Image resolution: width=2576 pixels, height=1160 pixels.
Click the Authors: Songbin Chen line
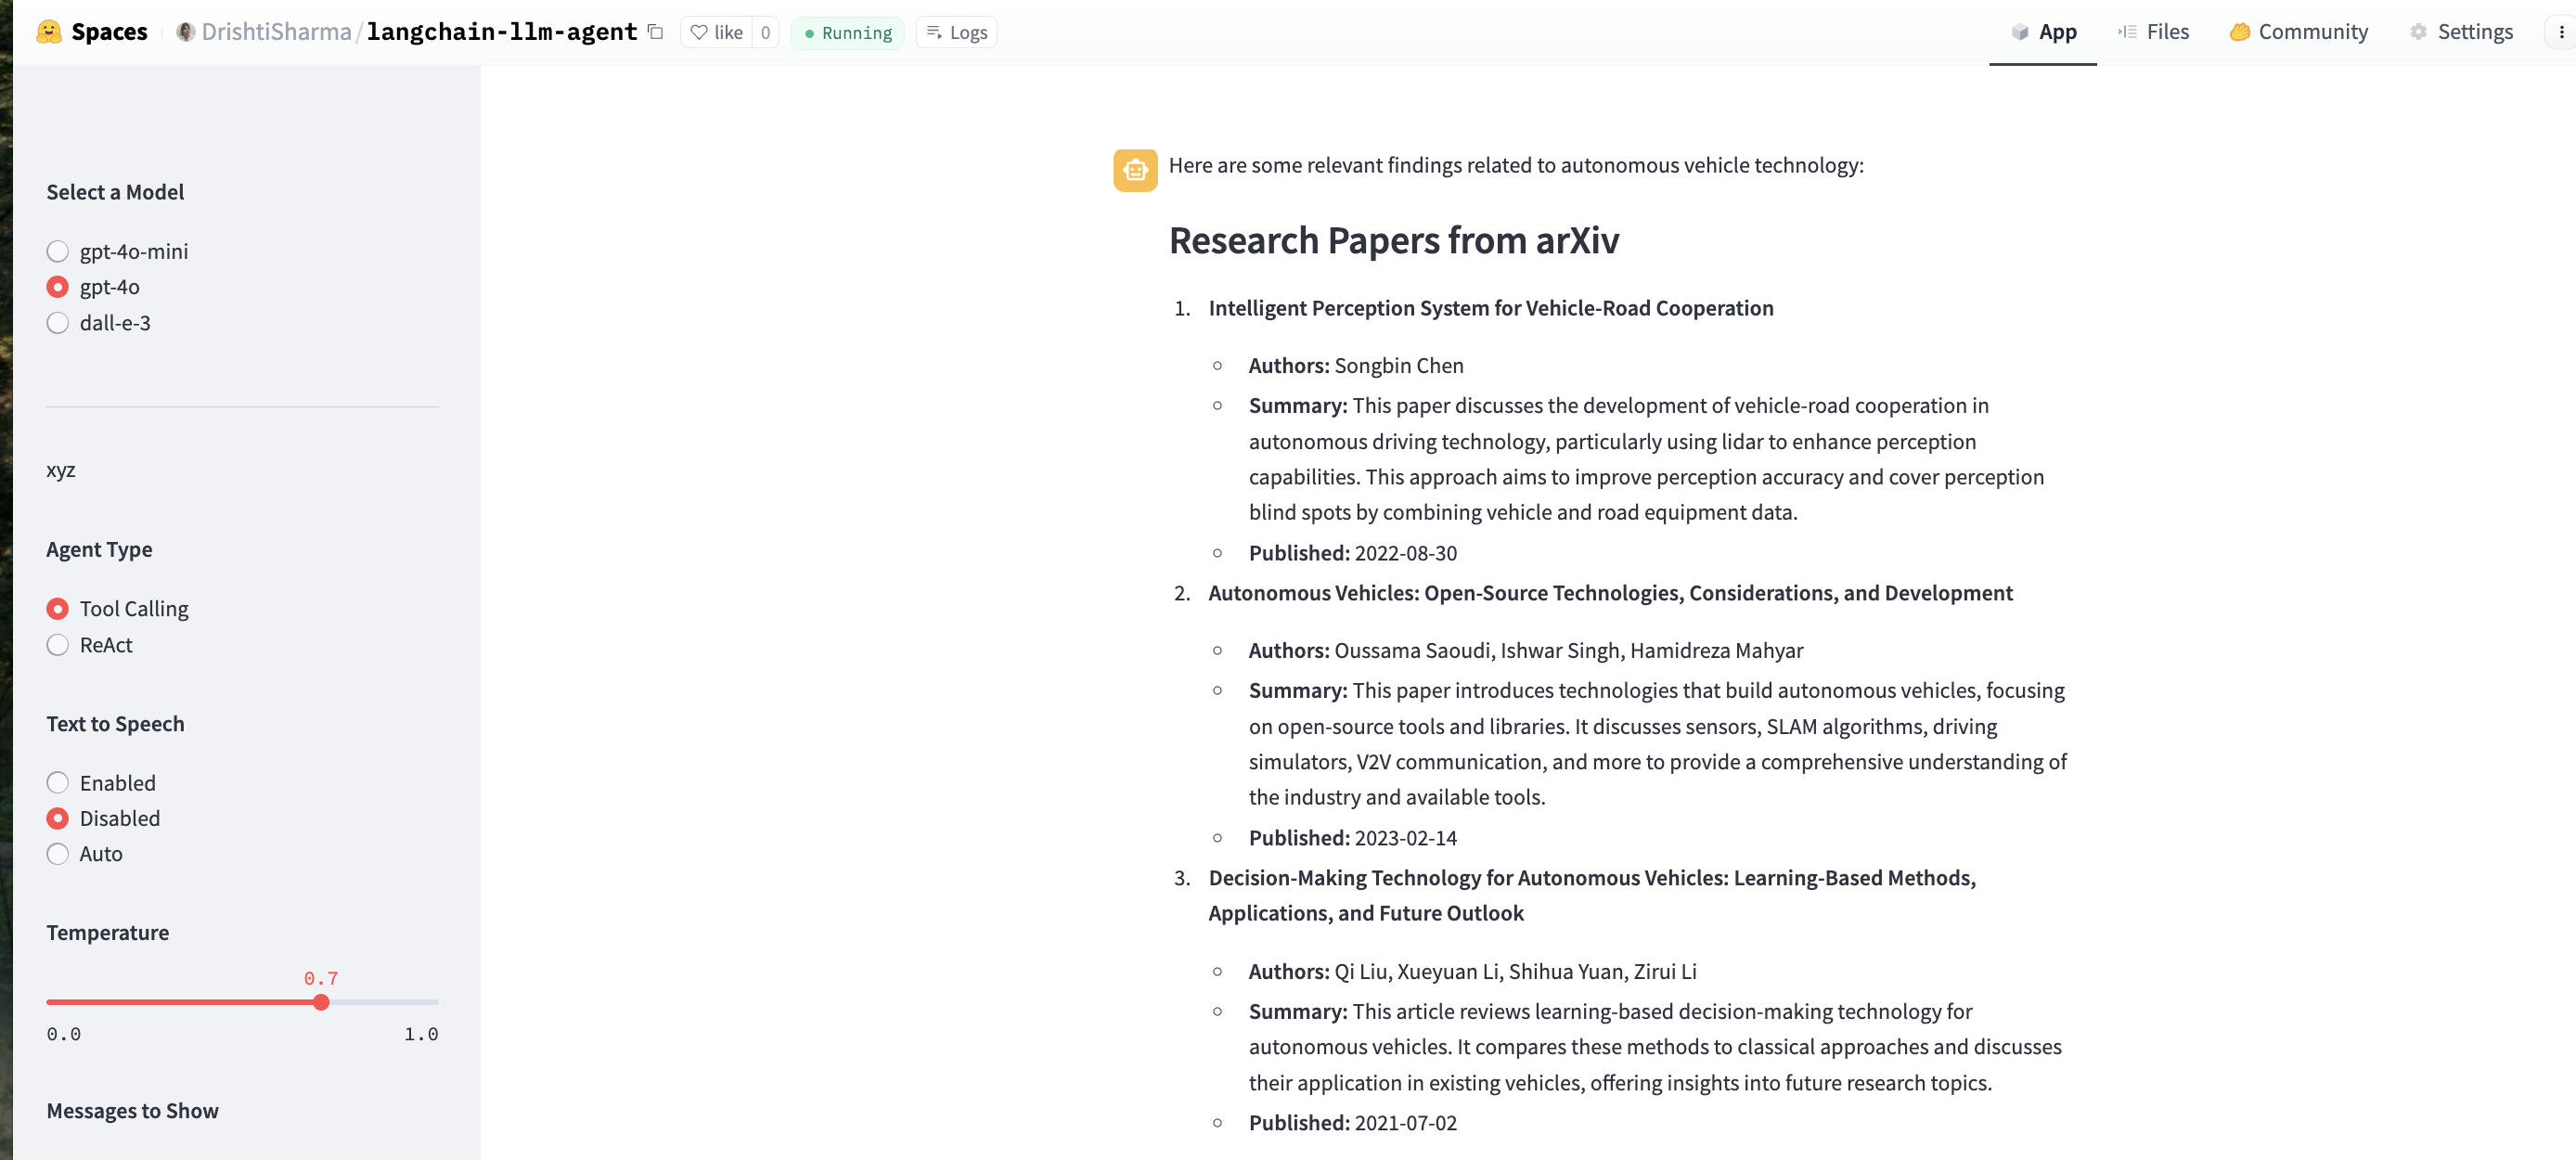click(1355, 365)
